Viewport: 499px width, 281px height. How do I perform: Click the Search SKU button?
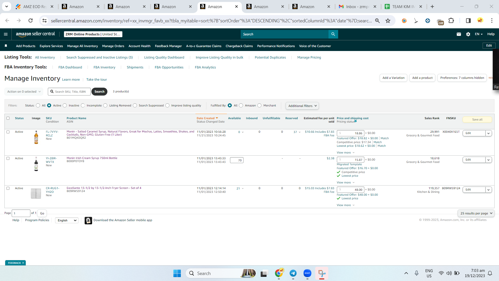click(x=99, y=92)
